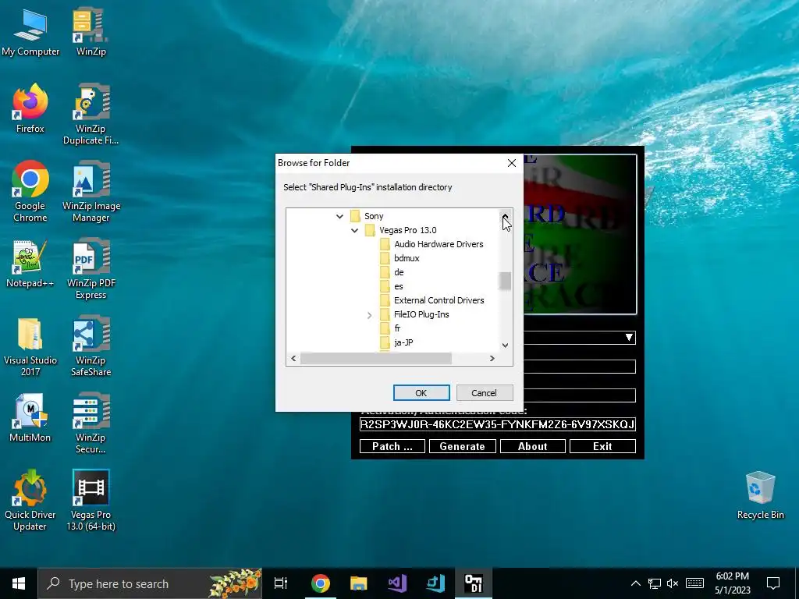The height and width of the screenshot is (599, 799).
Task: Confirm folder selection with OK
Action: pos(421,393)
